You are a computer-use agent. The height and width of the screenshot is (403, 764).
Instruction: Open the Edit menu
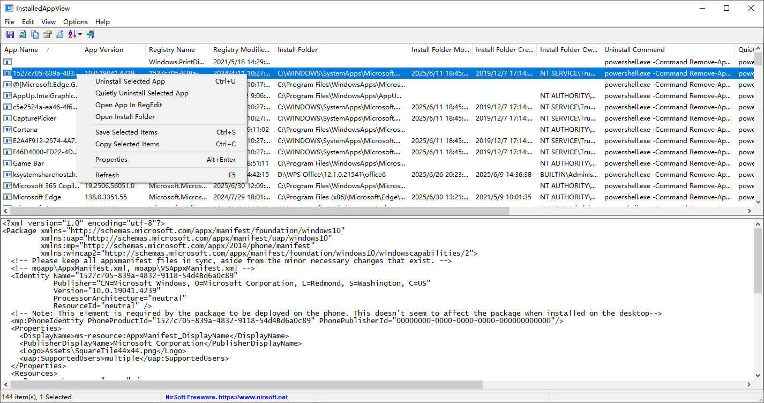point(28,21)
